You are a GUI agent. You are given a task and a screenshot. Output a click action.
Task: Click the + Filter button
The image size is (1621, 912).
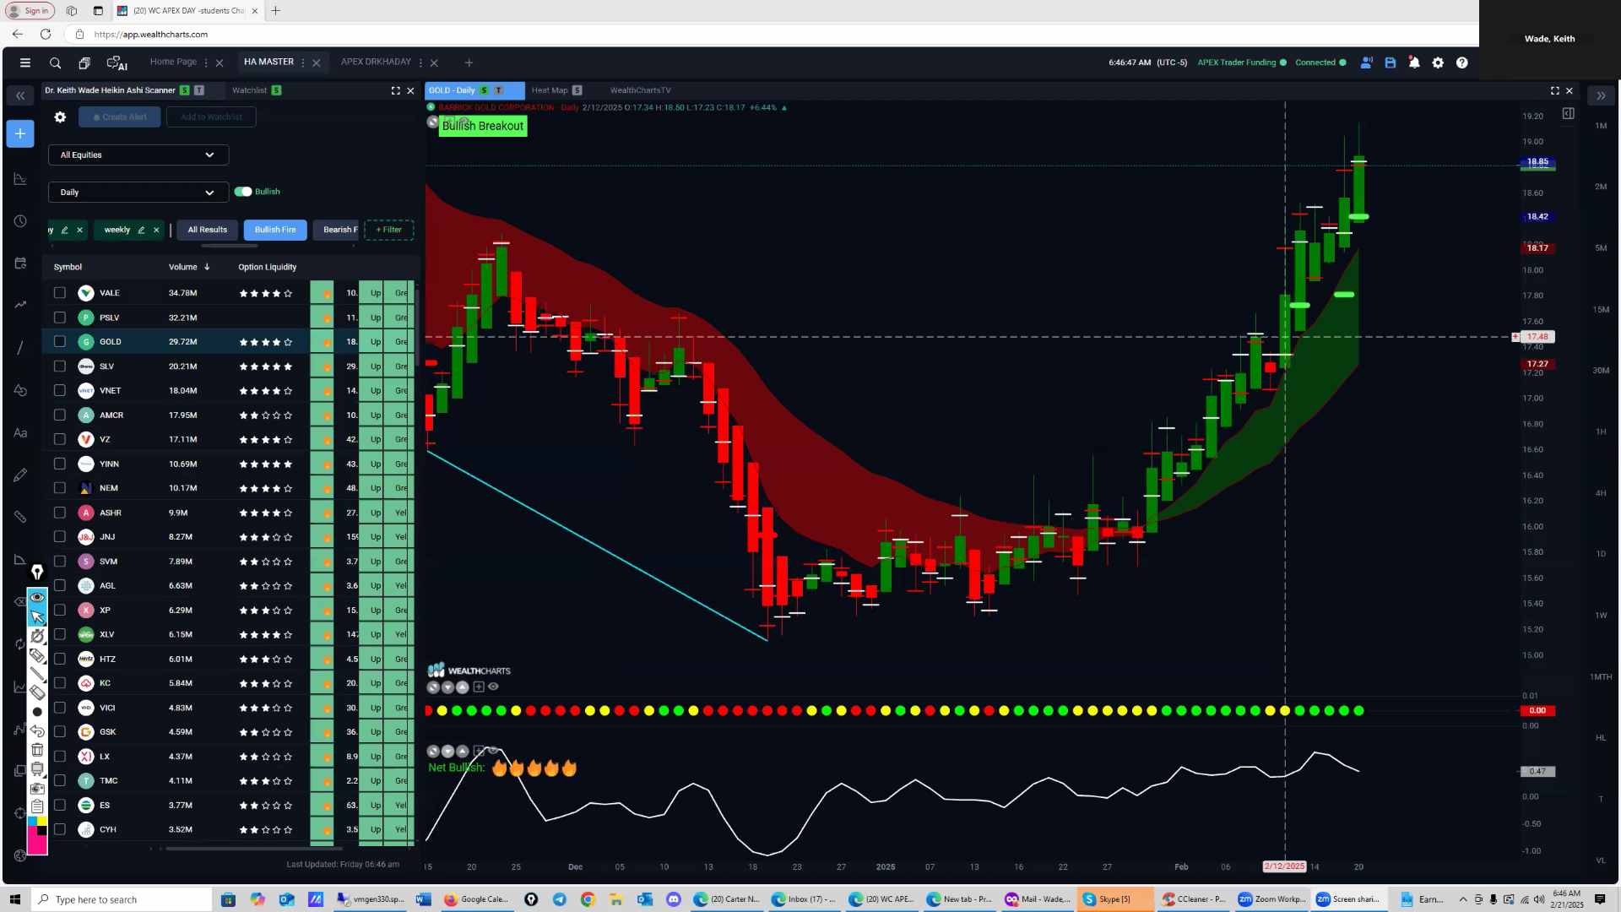[x=389, y=230]
